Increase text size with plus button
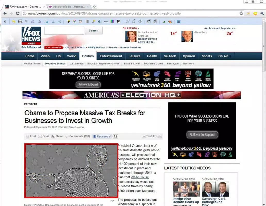 click(160, 136)
